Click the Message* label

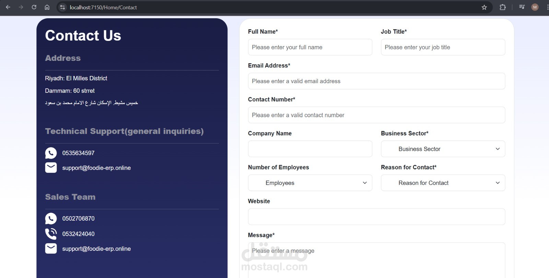pyautogui.click(x=261, y=235)
